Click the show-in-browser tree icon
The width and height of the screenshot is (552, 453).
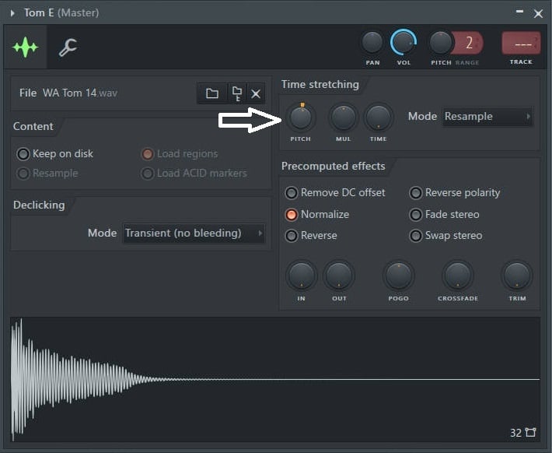point(237,93)
